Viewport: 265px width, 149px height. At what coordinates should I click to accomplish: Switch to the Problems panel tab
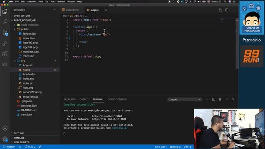(70, 99)
